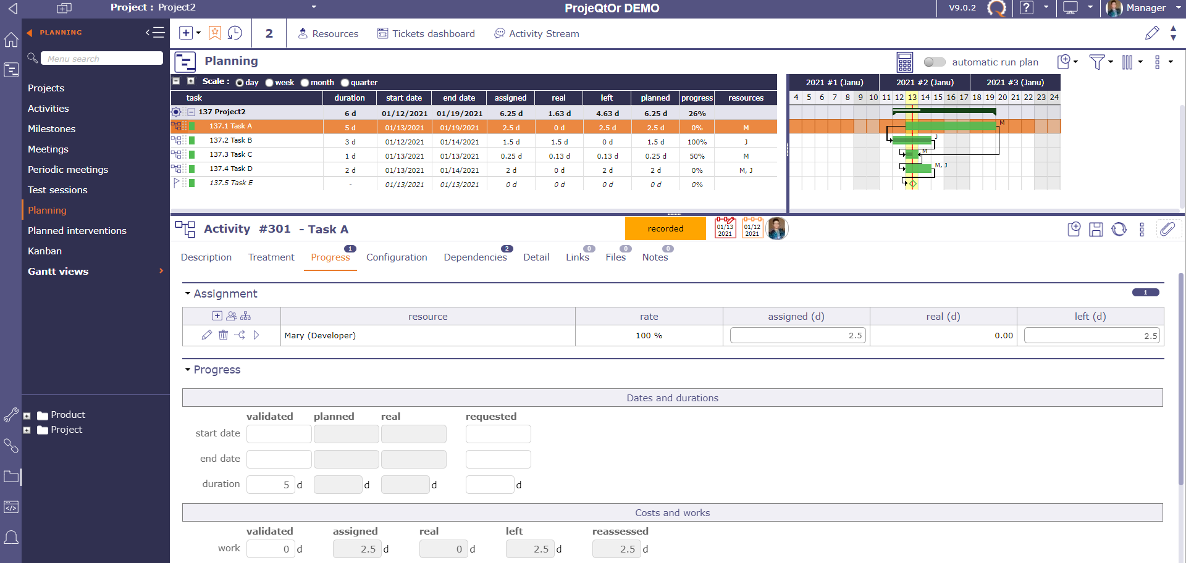Click the calculator icon in Planning header

[x=904, y=62]
